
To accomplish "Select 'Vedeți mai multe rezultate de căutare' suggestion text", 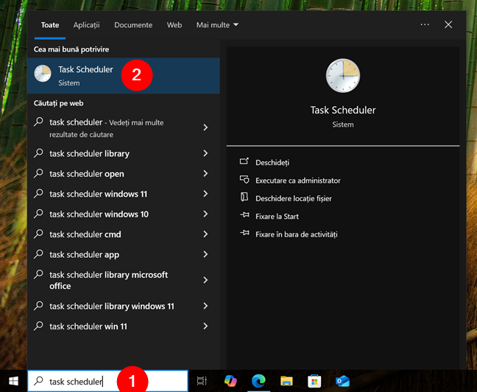I will (107, 128).
